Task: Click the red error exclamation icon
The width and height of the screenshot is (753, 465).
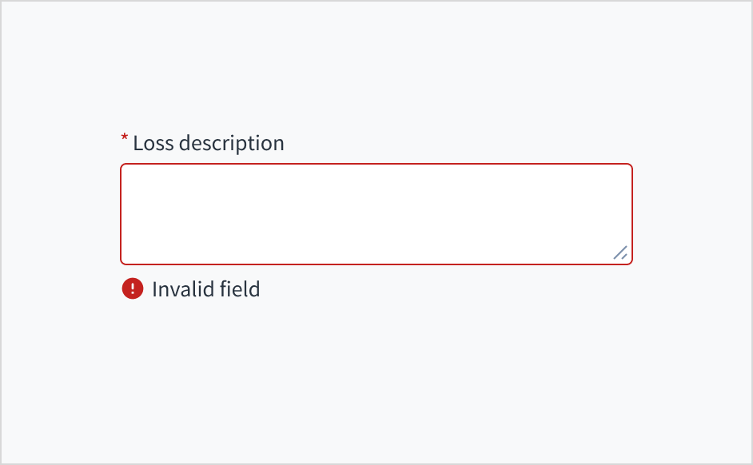Action: tap(132, 288)
